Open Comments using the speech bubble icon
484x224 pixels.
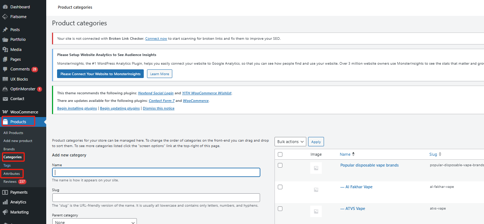point(5,69)
